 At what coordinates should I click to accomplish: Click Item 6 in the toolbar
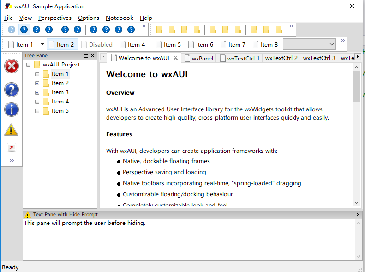tap(201, 44)
